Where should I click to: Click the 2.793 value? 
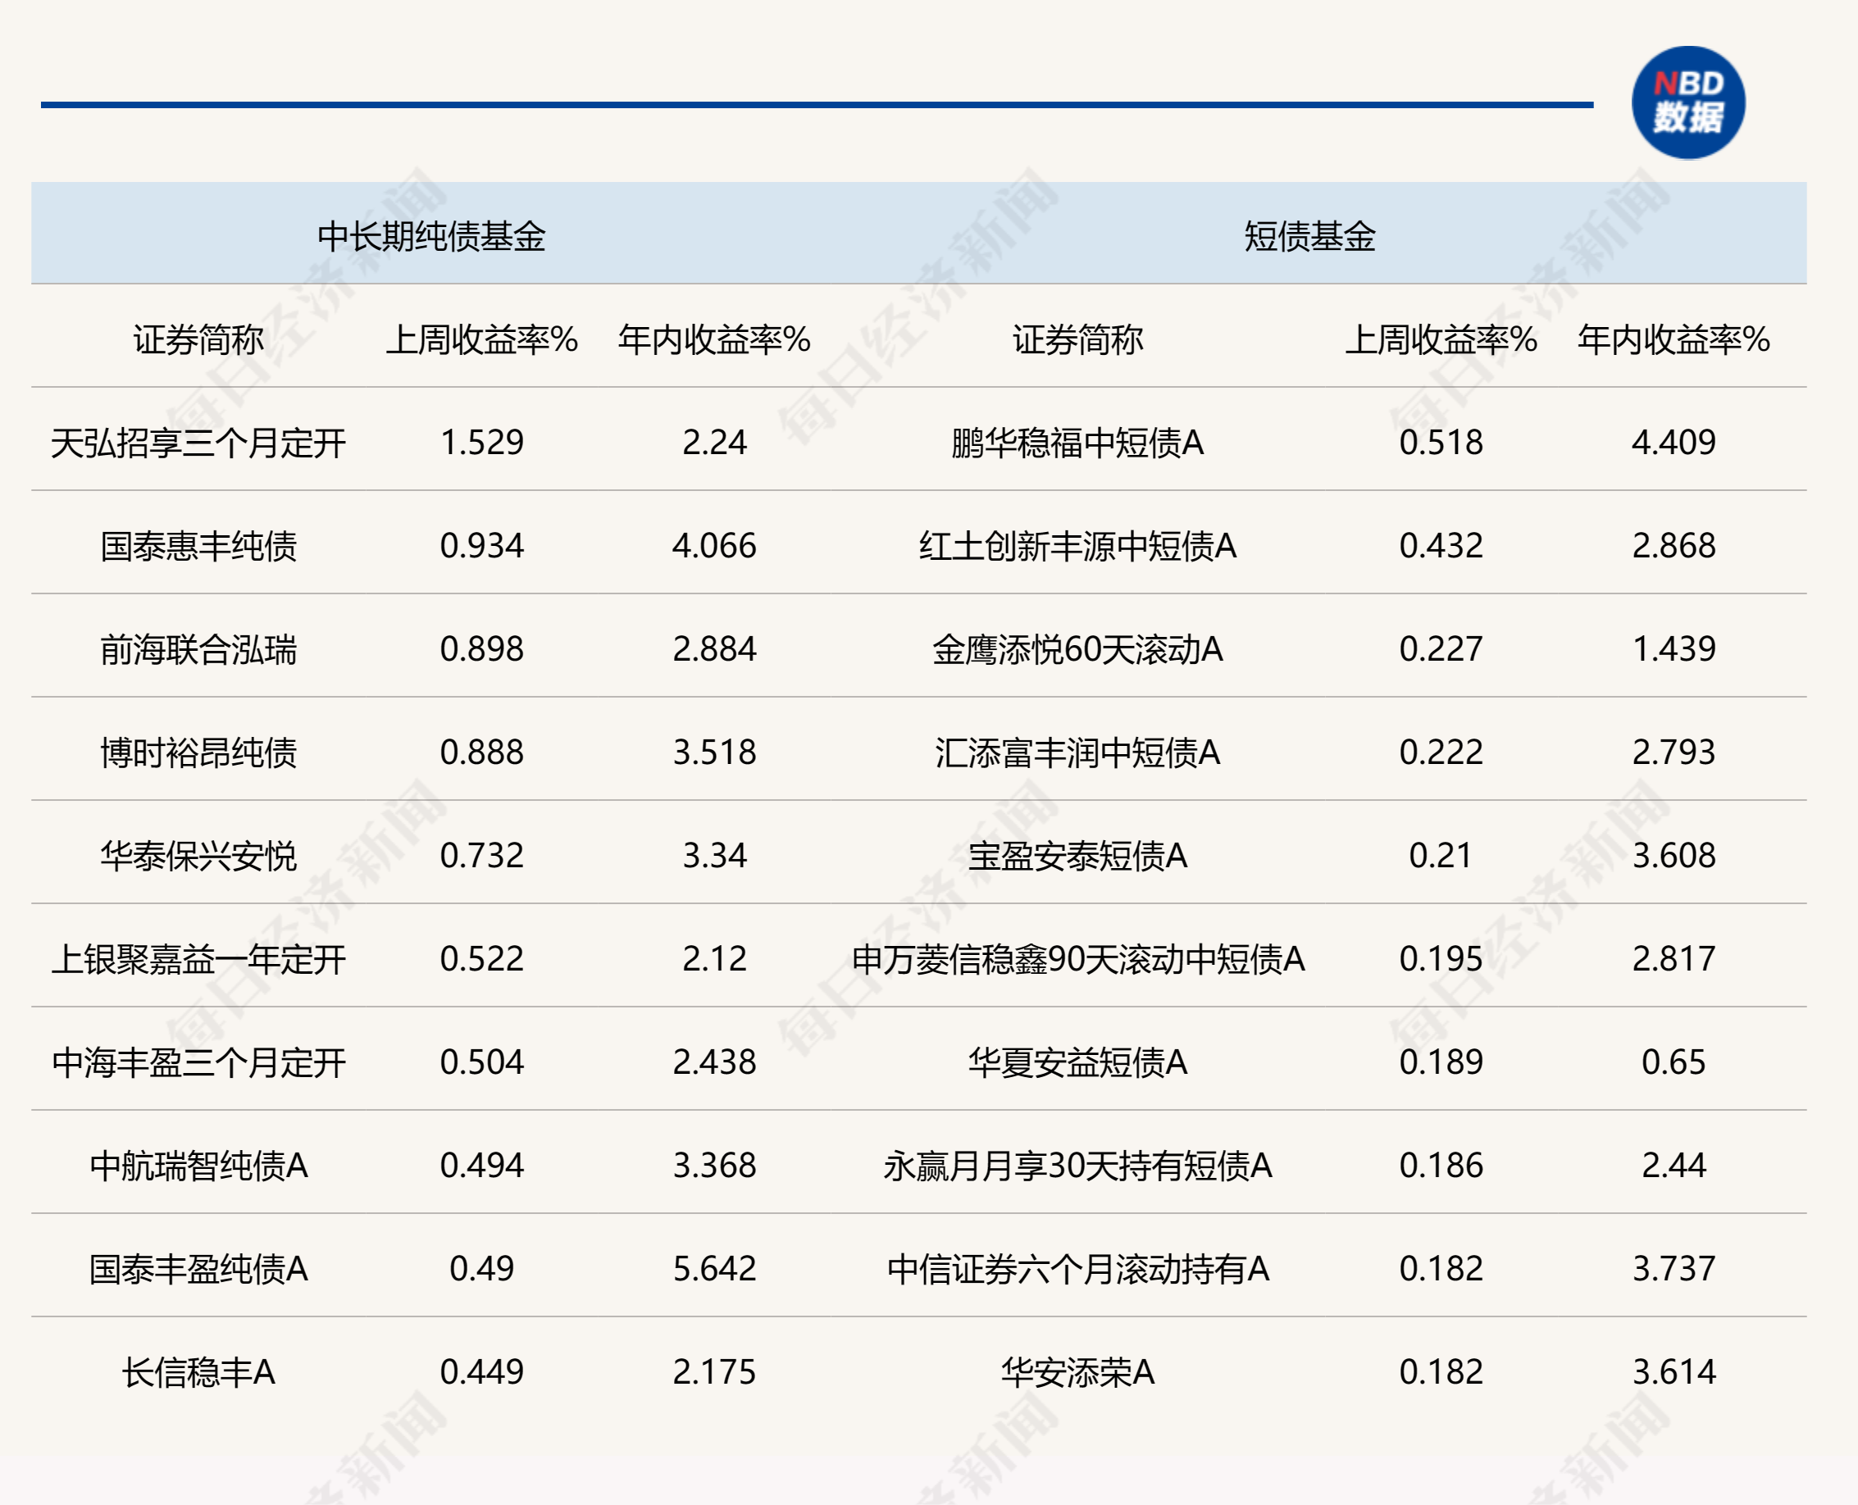(1674, 752)
